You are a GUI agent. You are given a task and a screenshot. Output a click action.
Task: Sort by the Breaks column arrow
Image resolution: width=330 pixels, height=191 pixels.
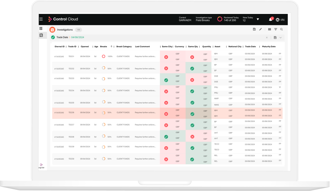[x=111, y=47]
